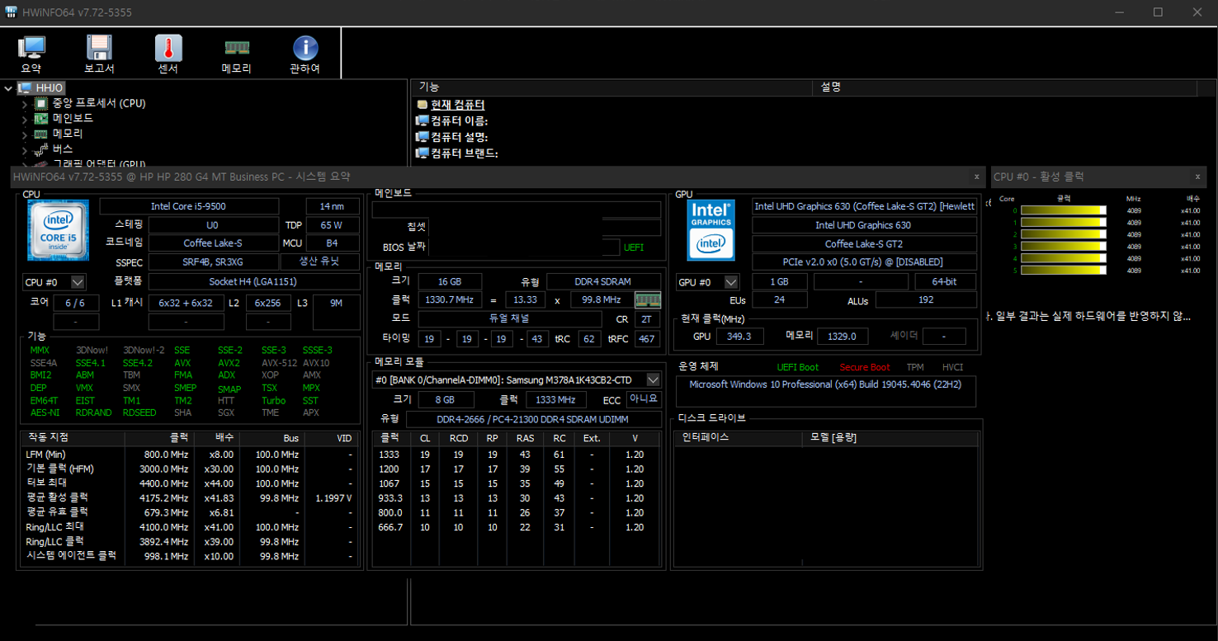This screenshot has height=641, width=1218.
Task: Click the 현재 컴퓨터 entry icon
Action: pyautogui.click(x=423, y=106)
